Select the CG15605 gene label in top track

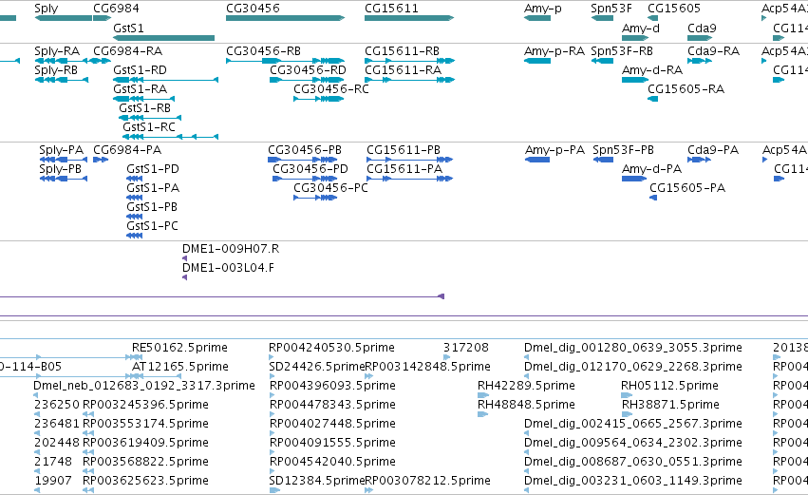tap(674, 9)
